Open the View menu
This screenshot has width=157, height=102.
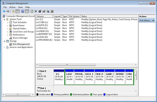pyautogui.click(x=20, y=7)
